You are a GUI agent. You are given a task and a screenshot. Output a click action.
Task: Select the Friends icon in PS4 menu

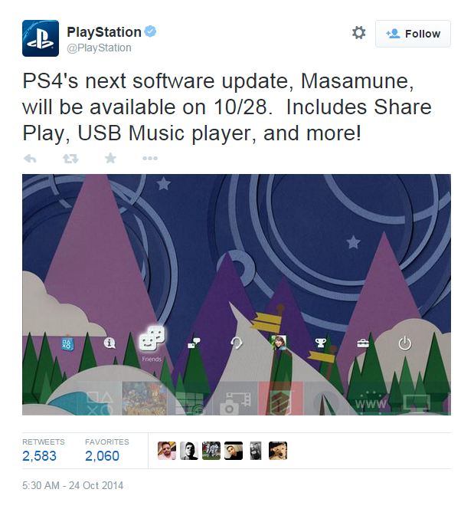point(152,338)
